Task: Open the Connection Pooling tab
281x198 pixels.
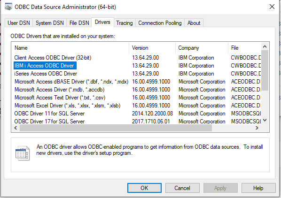Action: coord(160,23)
